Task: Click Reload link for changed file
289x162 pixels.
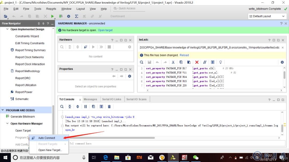Action: 184,55
